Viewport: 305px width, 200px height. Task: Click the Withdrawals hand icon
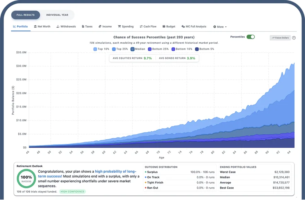tap(58, 26)
